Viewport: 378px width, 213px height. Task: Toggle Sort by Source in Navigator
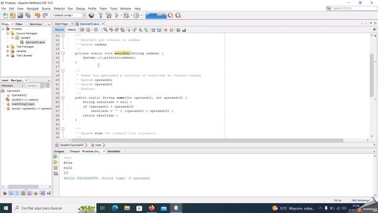pos(48,193)
